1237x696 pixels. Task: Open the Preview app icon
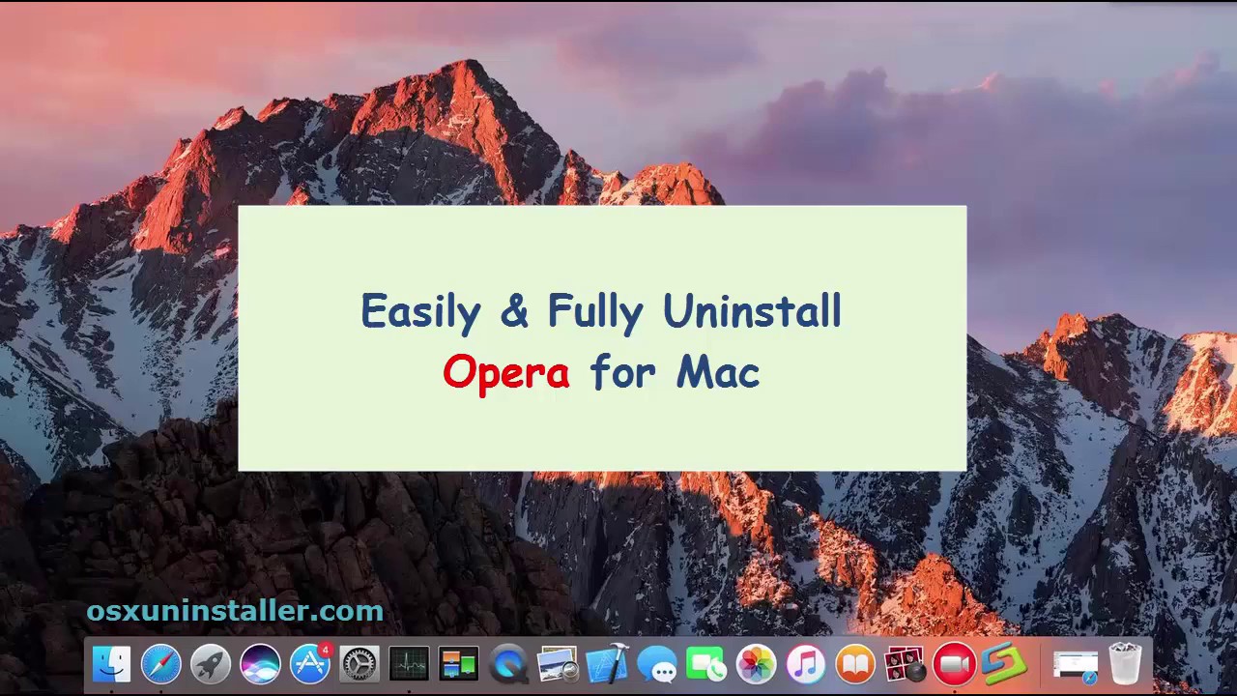pos(558,664)
